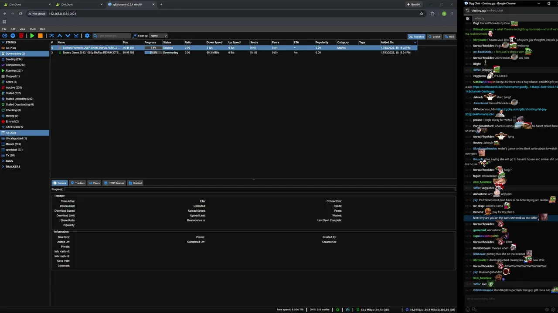Viewport: 558px width, 313px height.
Task: Start torrents with the green play icon
Action: pyautogui.click(x=32, y=36)
